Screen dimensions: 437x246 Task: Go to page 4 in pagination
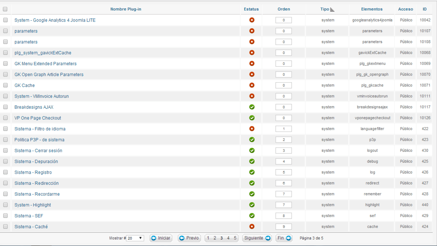pyautogui.click(x=228, y=238)
